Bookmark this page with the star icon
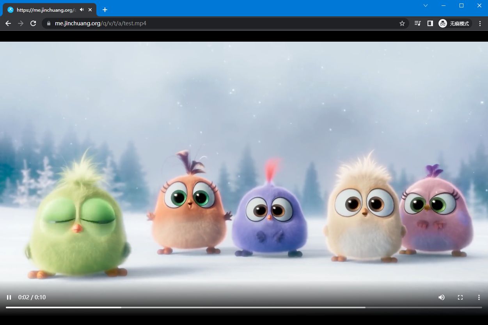 (402, 23)
